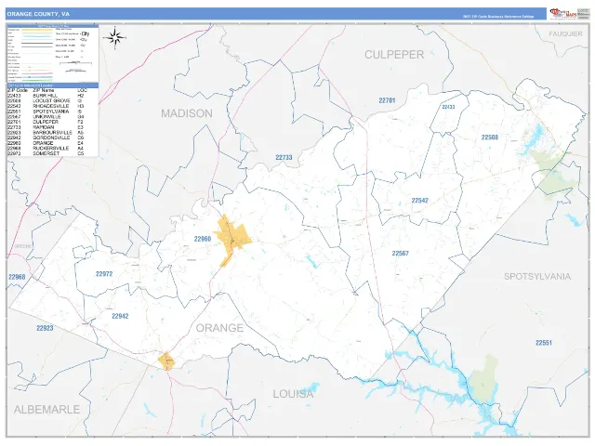This screenshot has height=446, width=595.
Task: Click the ORANGE row in the locator table
Action: click(47, 143)
